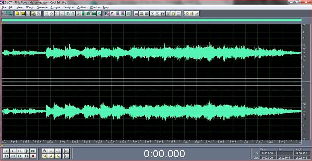Zoom in horizontally with plus magnifier
This screenshot has width=312, height=161.
(45, 151)
